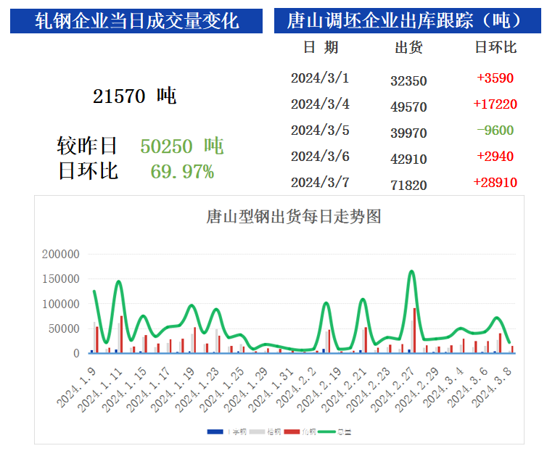This screenshot has width=555, height=451.
Task: Click the green line peak at 2024.2.27
Action: pyautogui.click(x=411, y=271)
